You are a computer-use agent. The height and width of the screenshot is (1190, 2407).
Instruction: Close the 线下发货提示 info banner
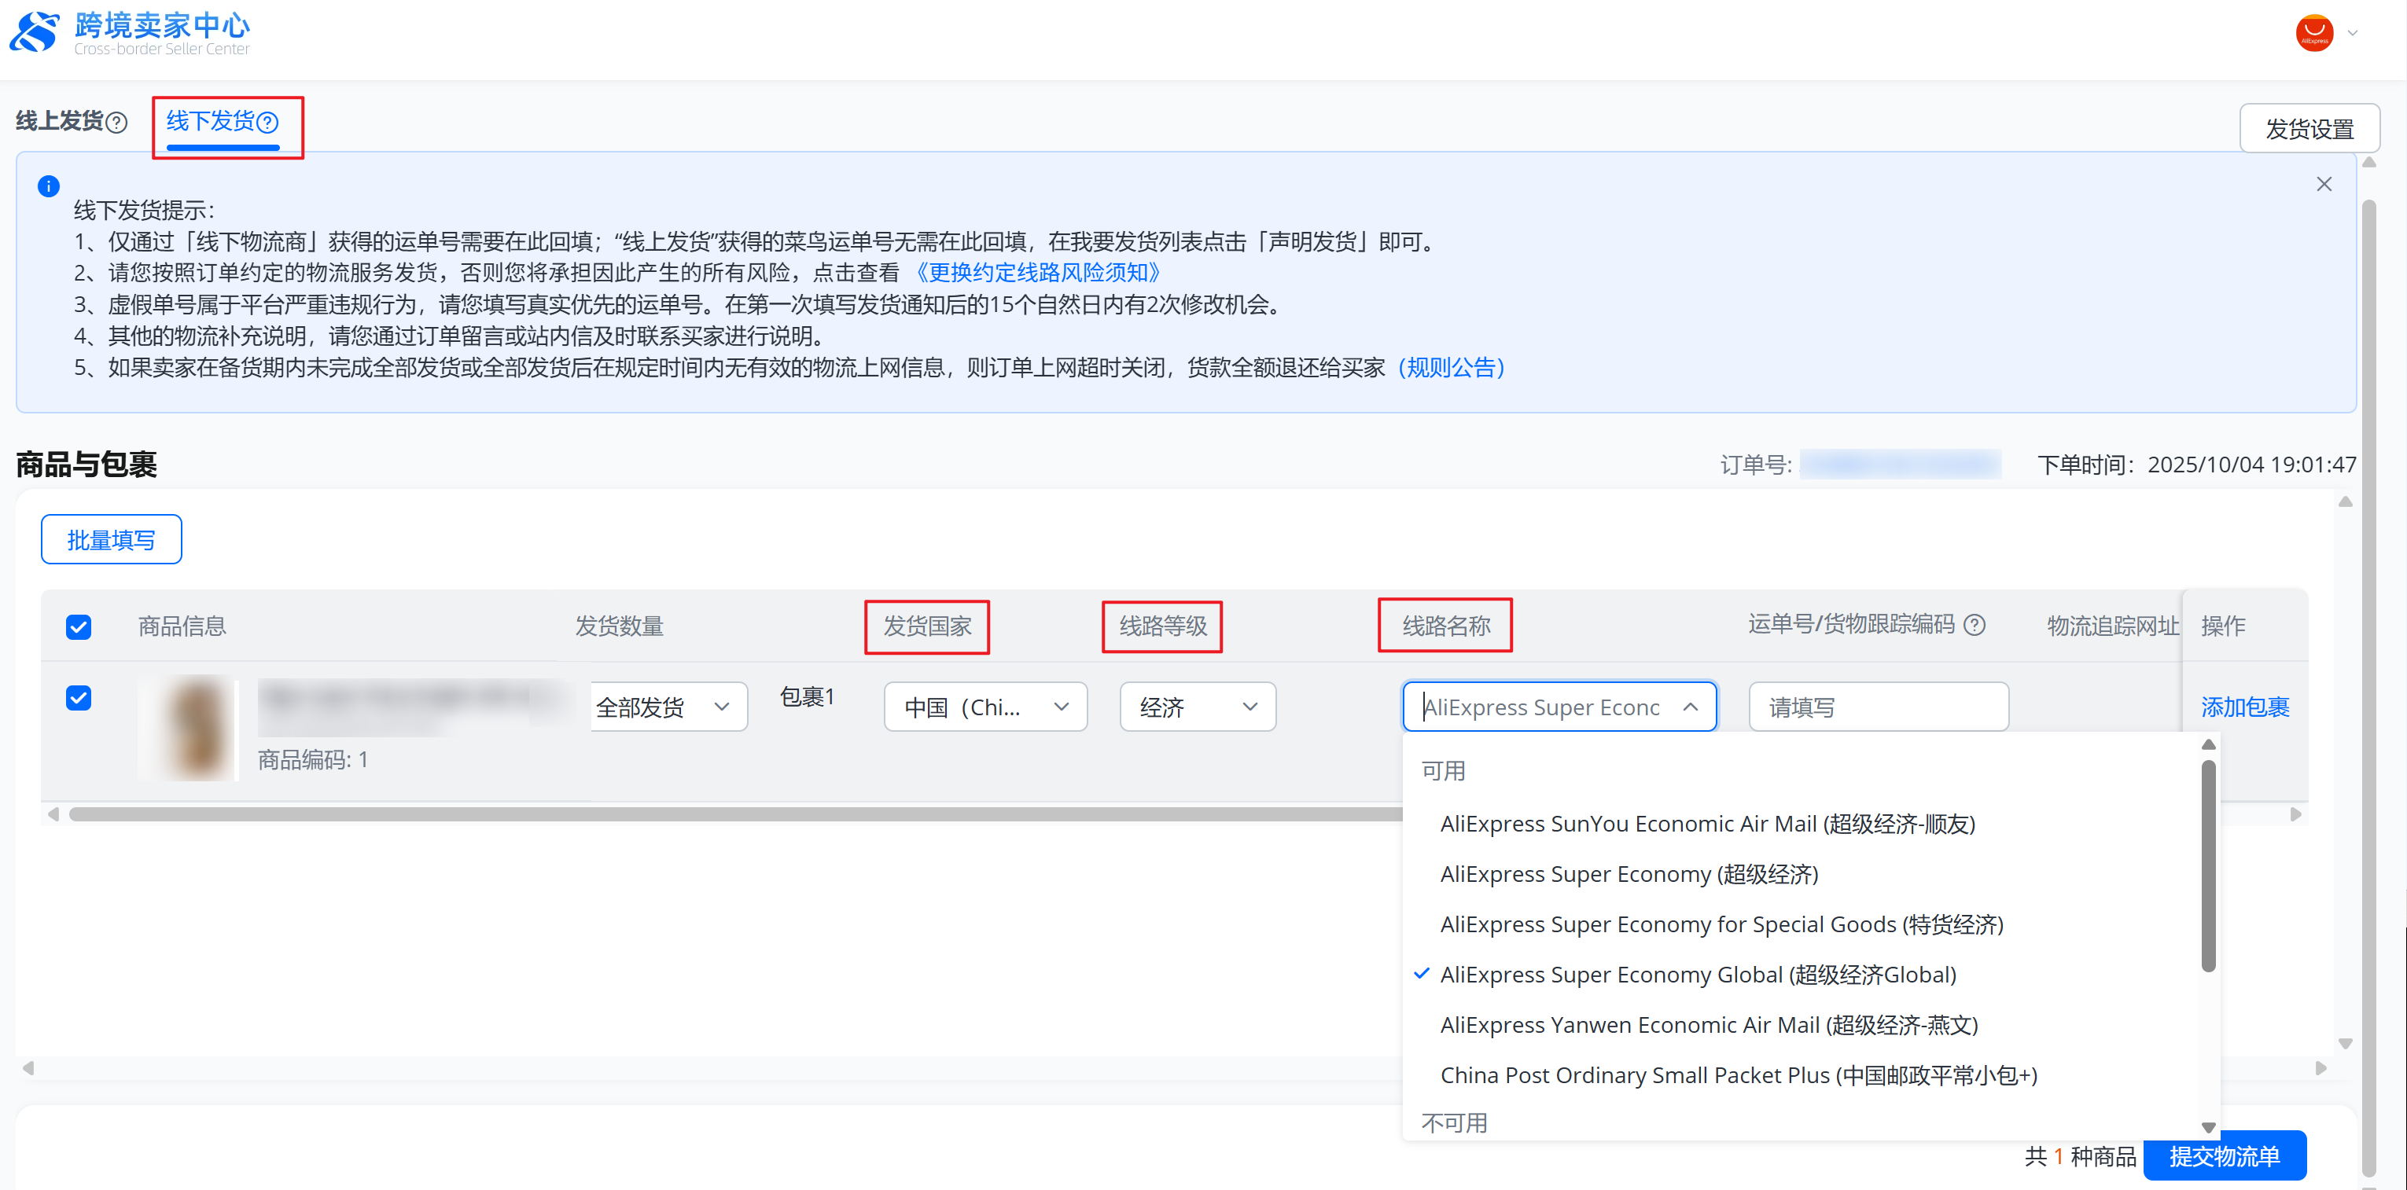tap(2324, 184)
